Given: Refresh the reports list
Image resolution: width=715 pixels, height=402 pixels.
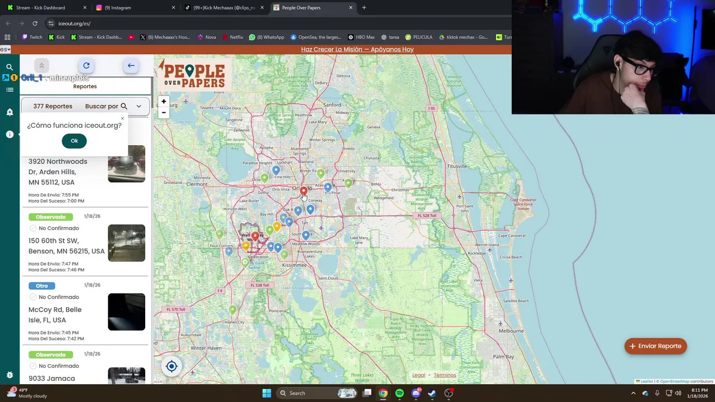Looking at the screenshot, I should point(86,66).
